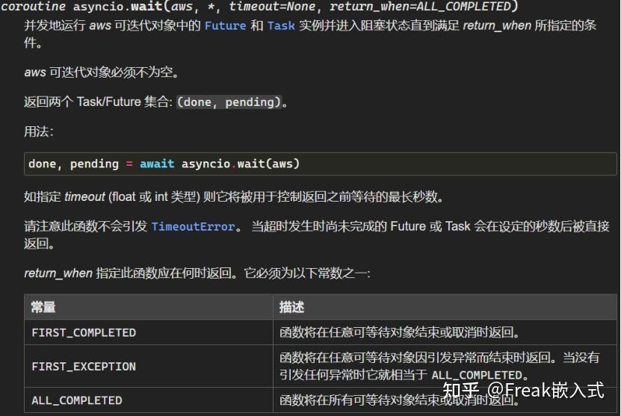Viewport: 621px width, 416px height.
Task: Select the ALL_COMPLETED constant cell
Action: click(149, 400)
